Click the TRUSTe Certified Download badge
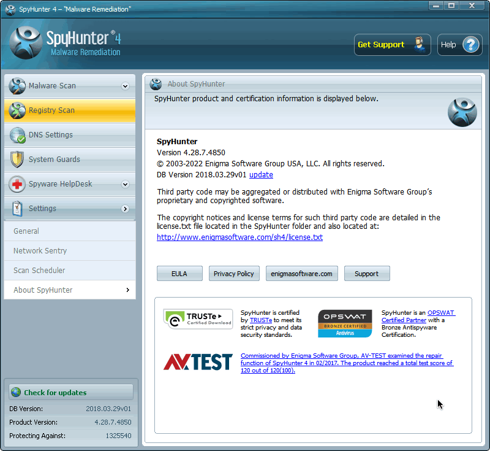Image resolution: width=490 pixels, height=451 pixels. pos(198,319)
